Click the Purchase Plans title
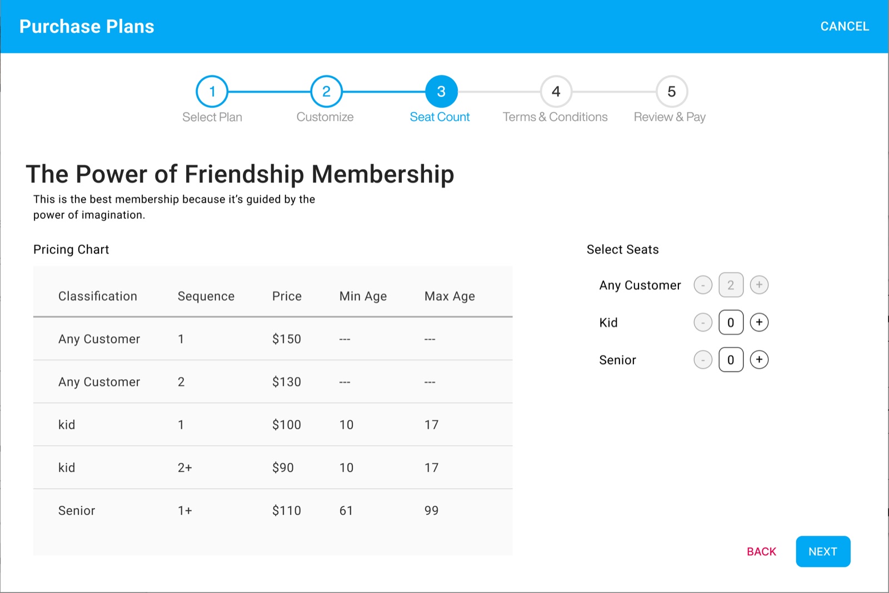This screenshot has width=889, height=593. pos(87,27)
